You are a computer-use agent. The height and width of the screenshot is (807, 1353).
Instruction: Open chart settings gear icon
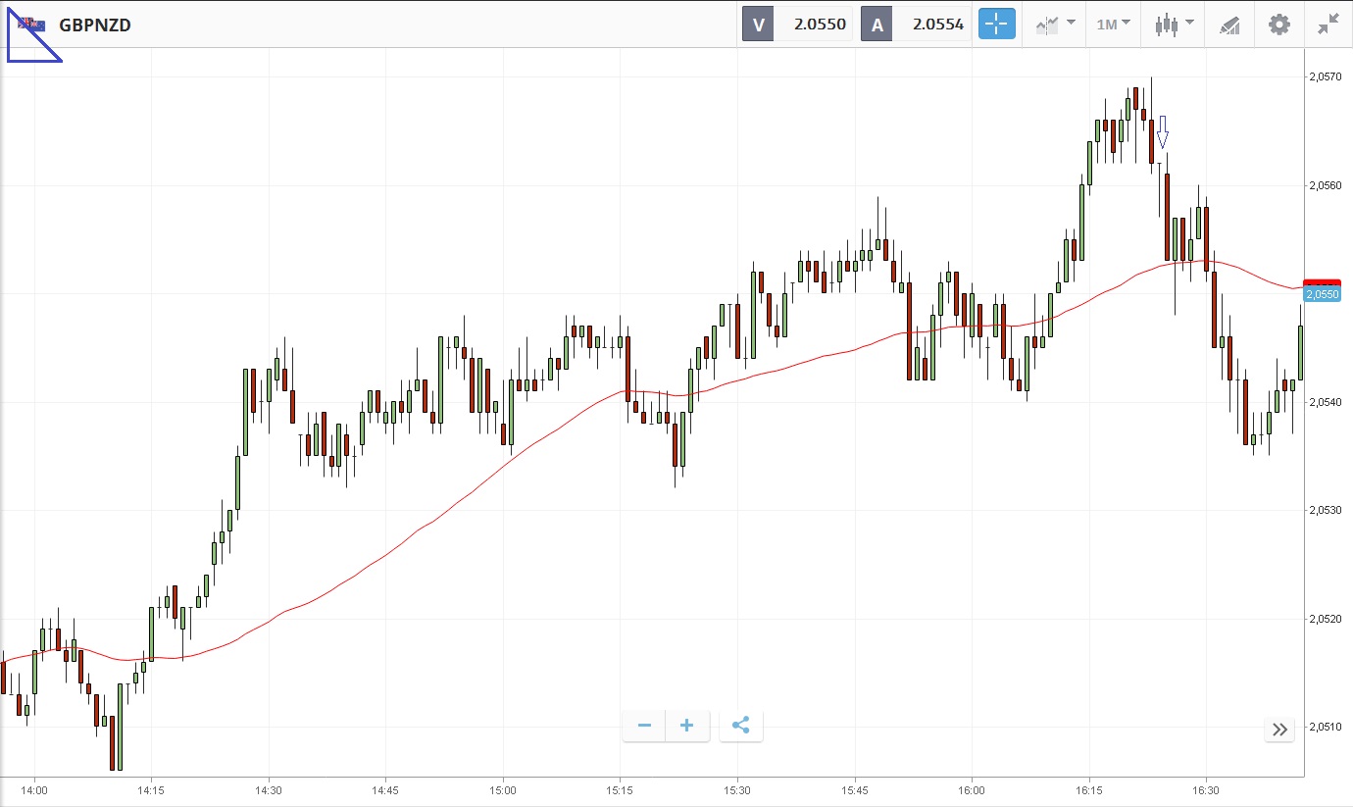point(1279,25)
